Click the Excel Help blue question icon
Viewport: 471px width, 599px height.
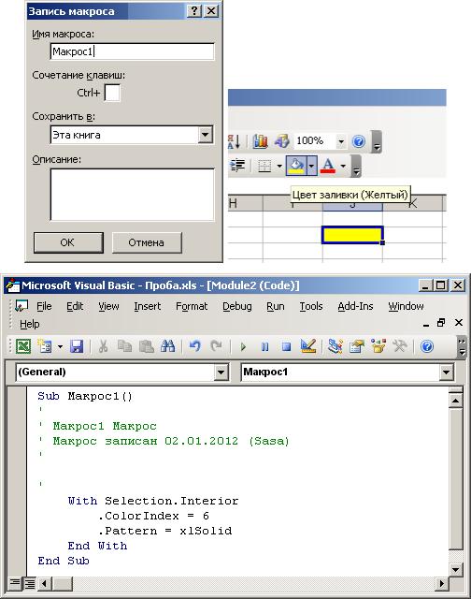pos(359,141)
